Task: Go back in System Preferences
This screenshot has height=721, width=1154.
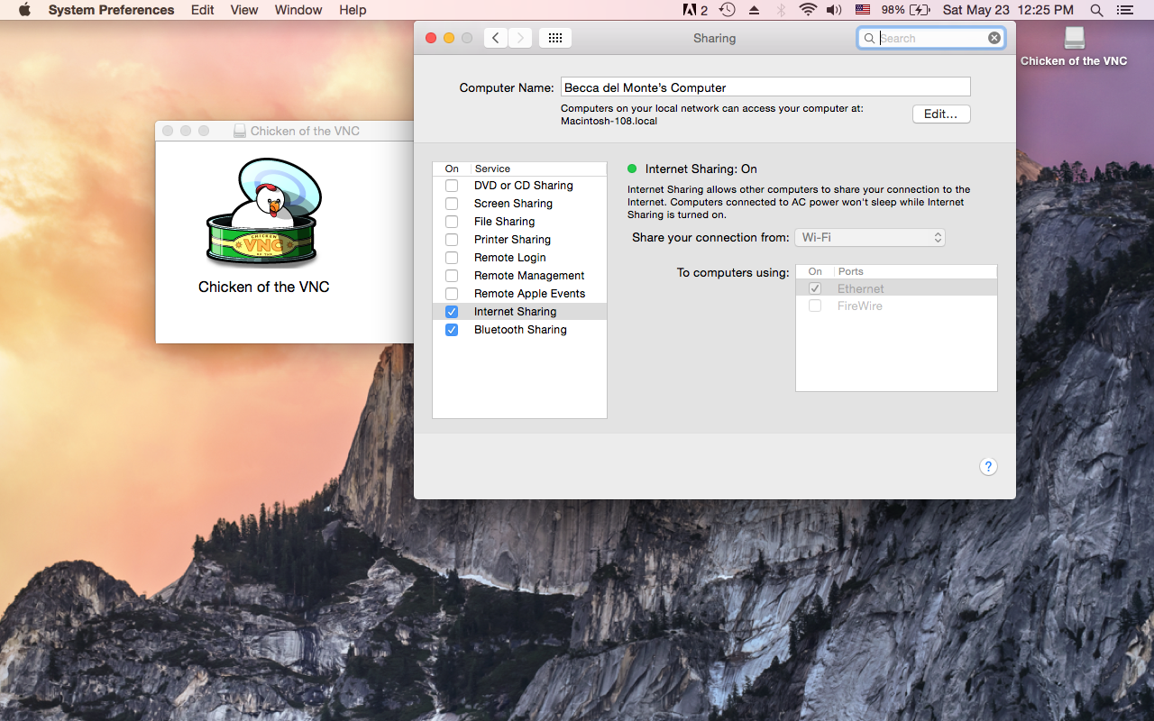Action: pyautogui.click(x=496, y=38)
